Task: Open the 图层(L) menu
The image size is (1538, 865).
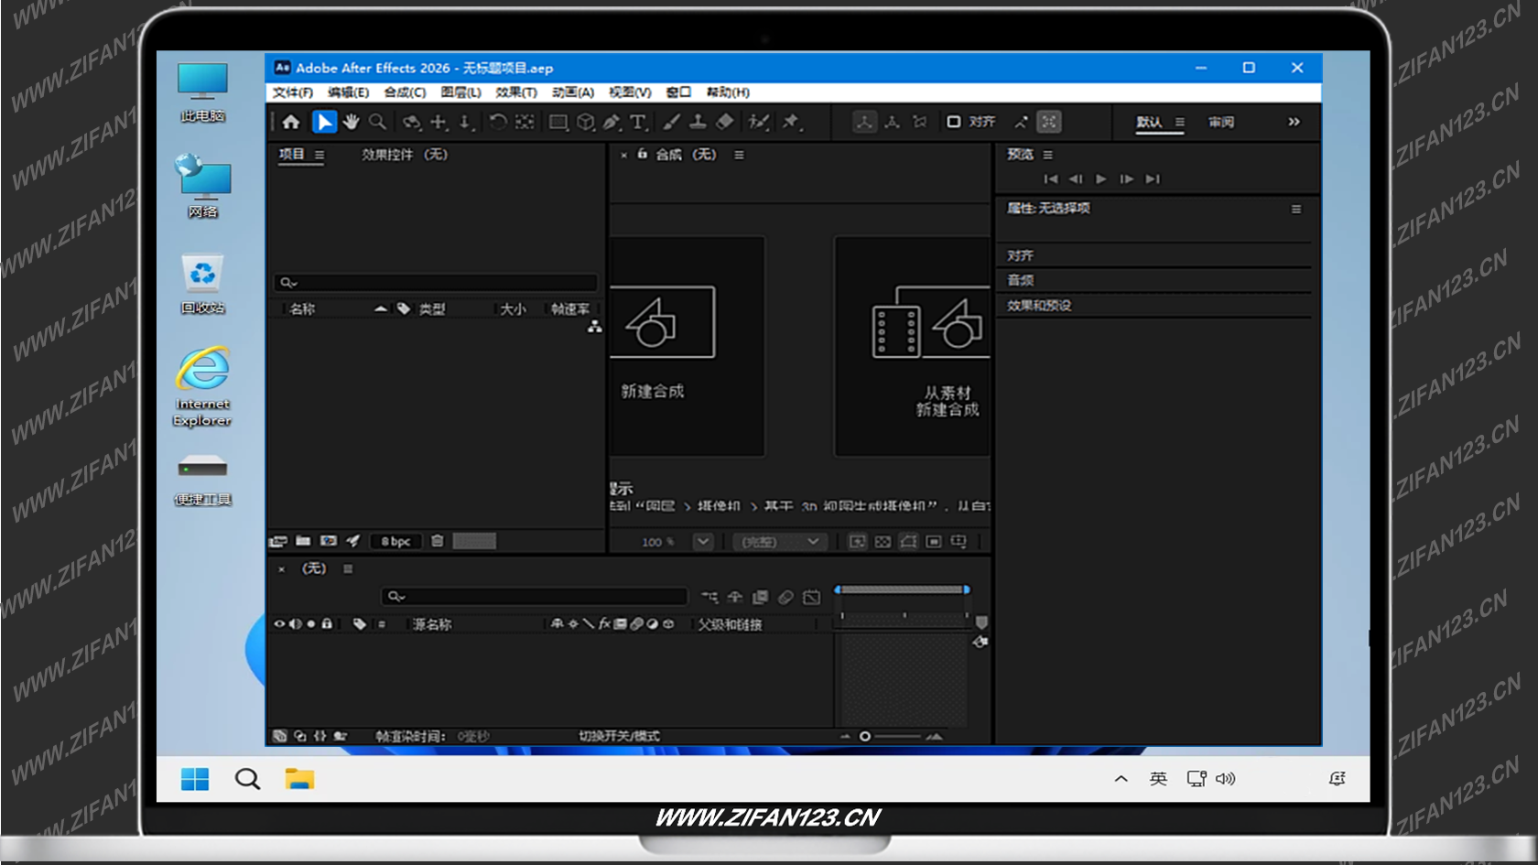Action: point(460,92)
